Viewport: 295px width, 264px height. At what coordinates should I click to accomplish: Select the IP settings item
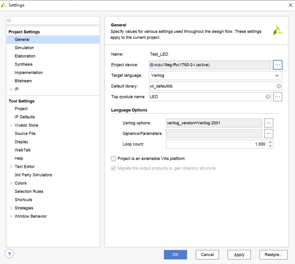point(17,89)
